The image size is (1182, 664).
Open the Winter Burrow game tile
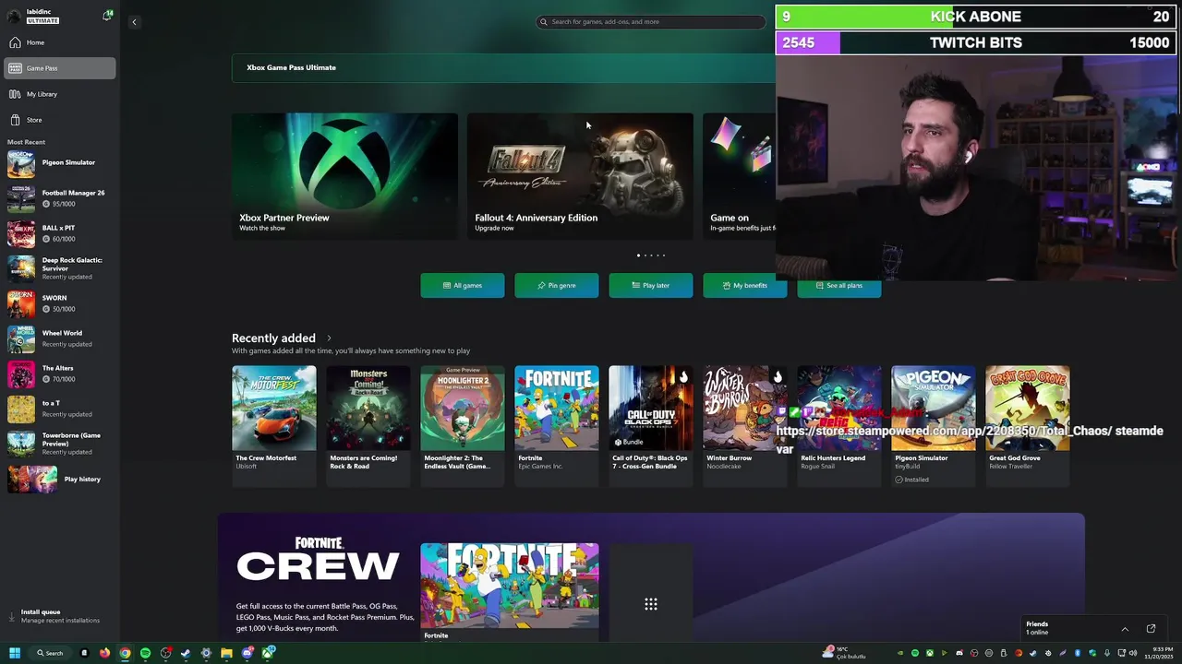(745, 424)
